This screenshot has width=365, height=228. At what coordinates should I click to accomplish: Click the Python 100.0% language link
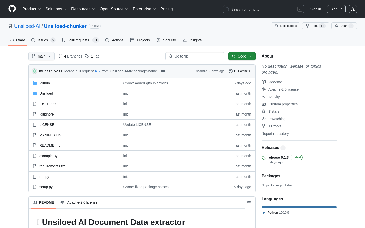[x=276, y=213]
